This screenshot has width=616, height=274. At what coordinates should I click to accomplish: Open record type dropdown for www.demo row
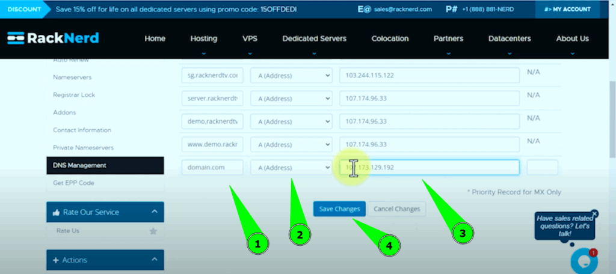(x=292, y=144)
